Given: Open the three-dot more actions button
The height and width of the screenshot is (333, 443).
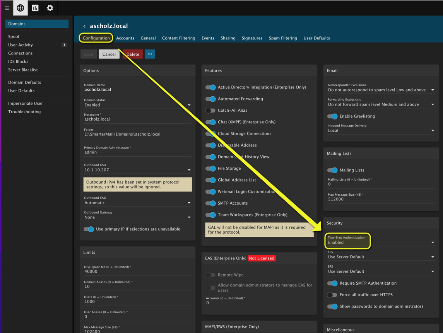Looking at the screenshot, I should point(150,54).
